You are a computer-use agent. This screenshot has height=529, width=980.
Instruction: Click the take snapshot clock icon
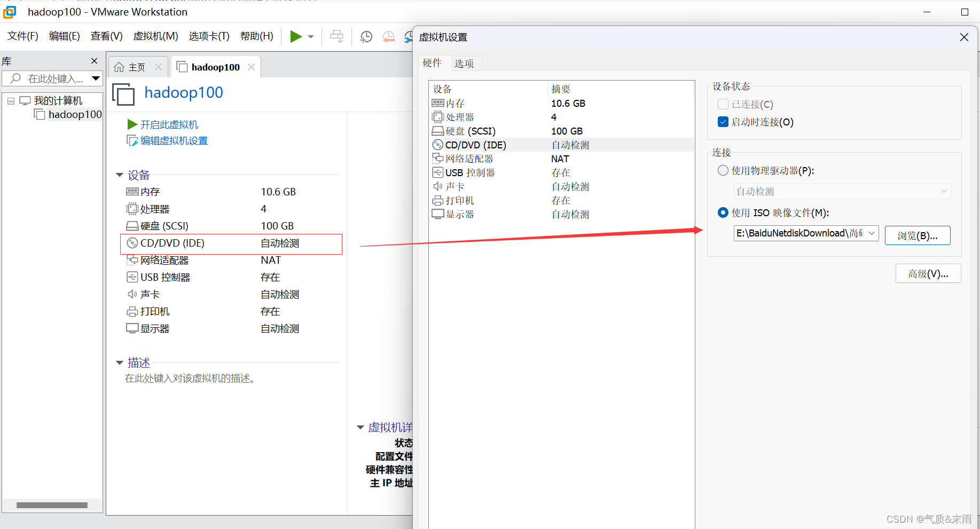click(366, 36)
